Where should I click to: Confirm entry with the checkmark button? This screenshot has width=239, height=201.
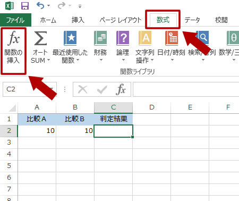point(102,89)
